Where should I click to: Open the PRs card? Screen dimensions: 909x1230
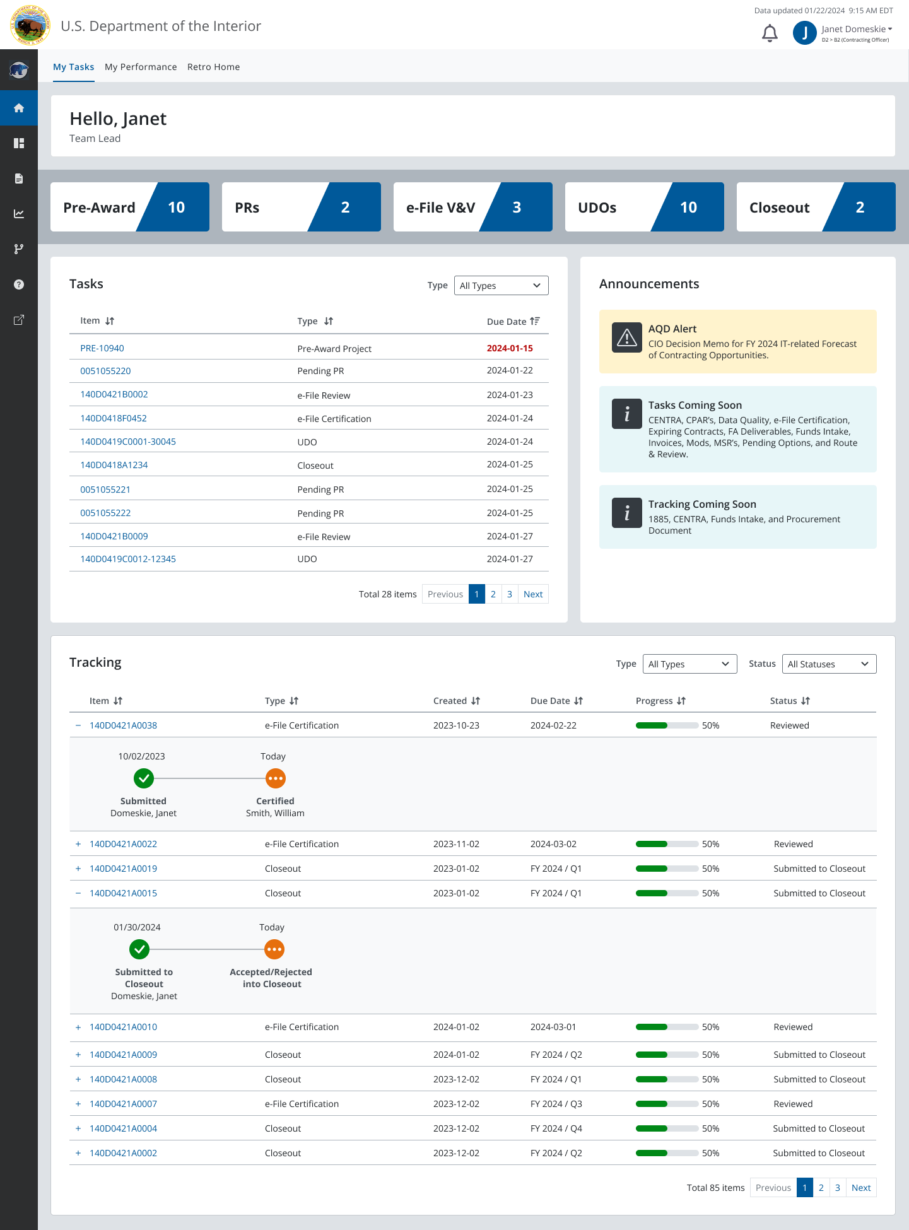pos(302,207)
